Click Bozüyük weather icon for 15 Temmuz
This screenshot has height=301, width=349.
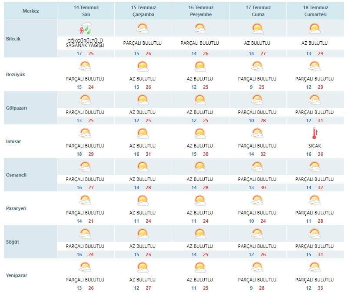[143, 67]
